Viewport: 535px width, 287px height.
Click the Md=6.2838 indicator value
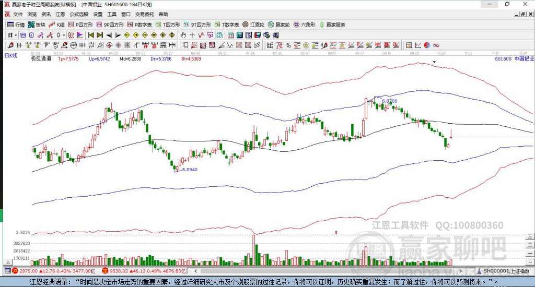(x=130, y=58)
